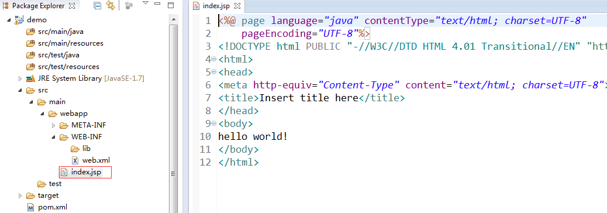The image size is (607, 213).
Task: Collapse the src folder node
Action: tap(20, 90)
